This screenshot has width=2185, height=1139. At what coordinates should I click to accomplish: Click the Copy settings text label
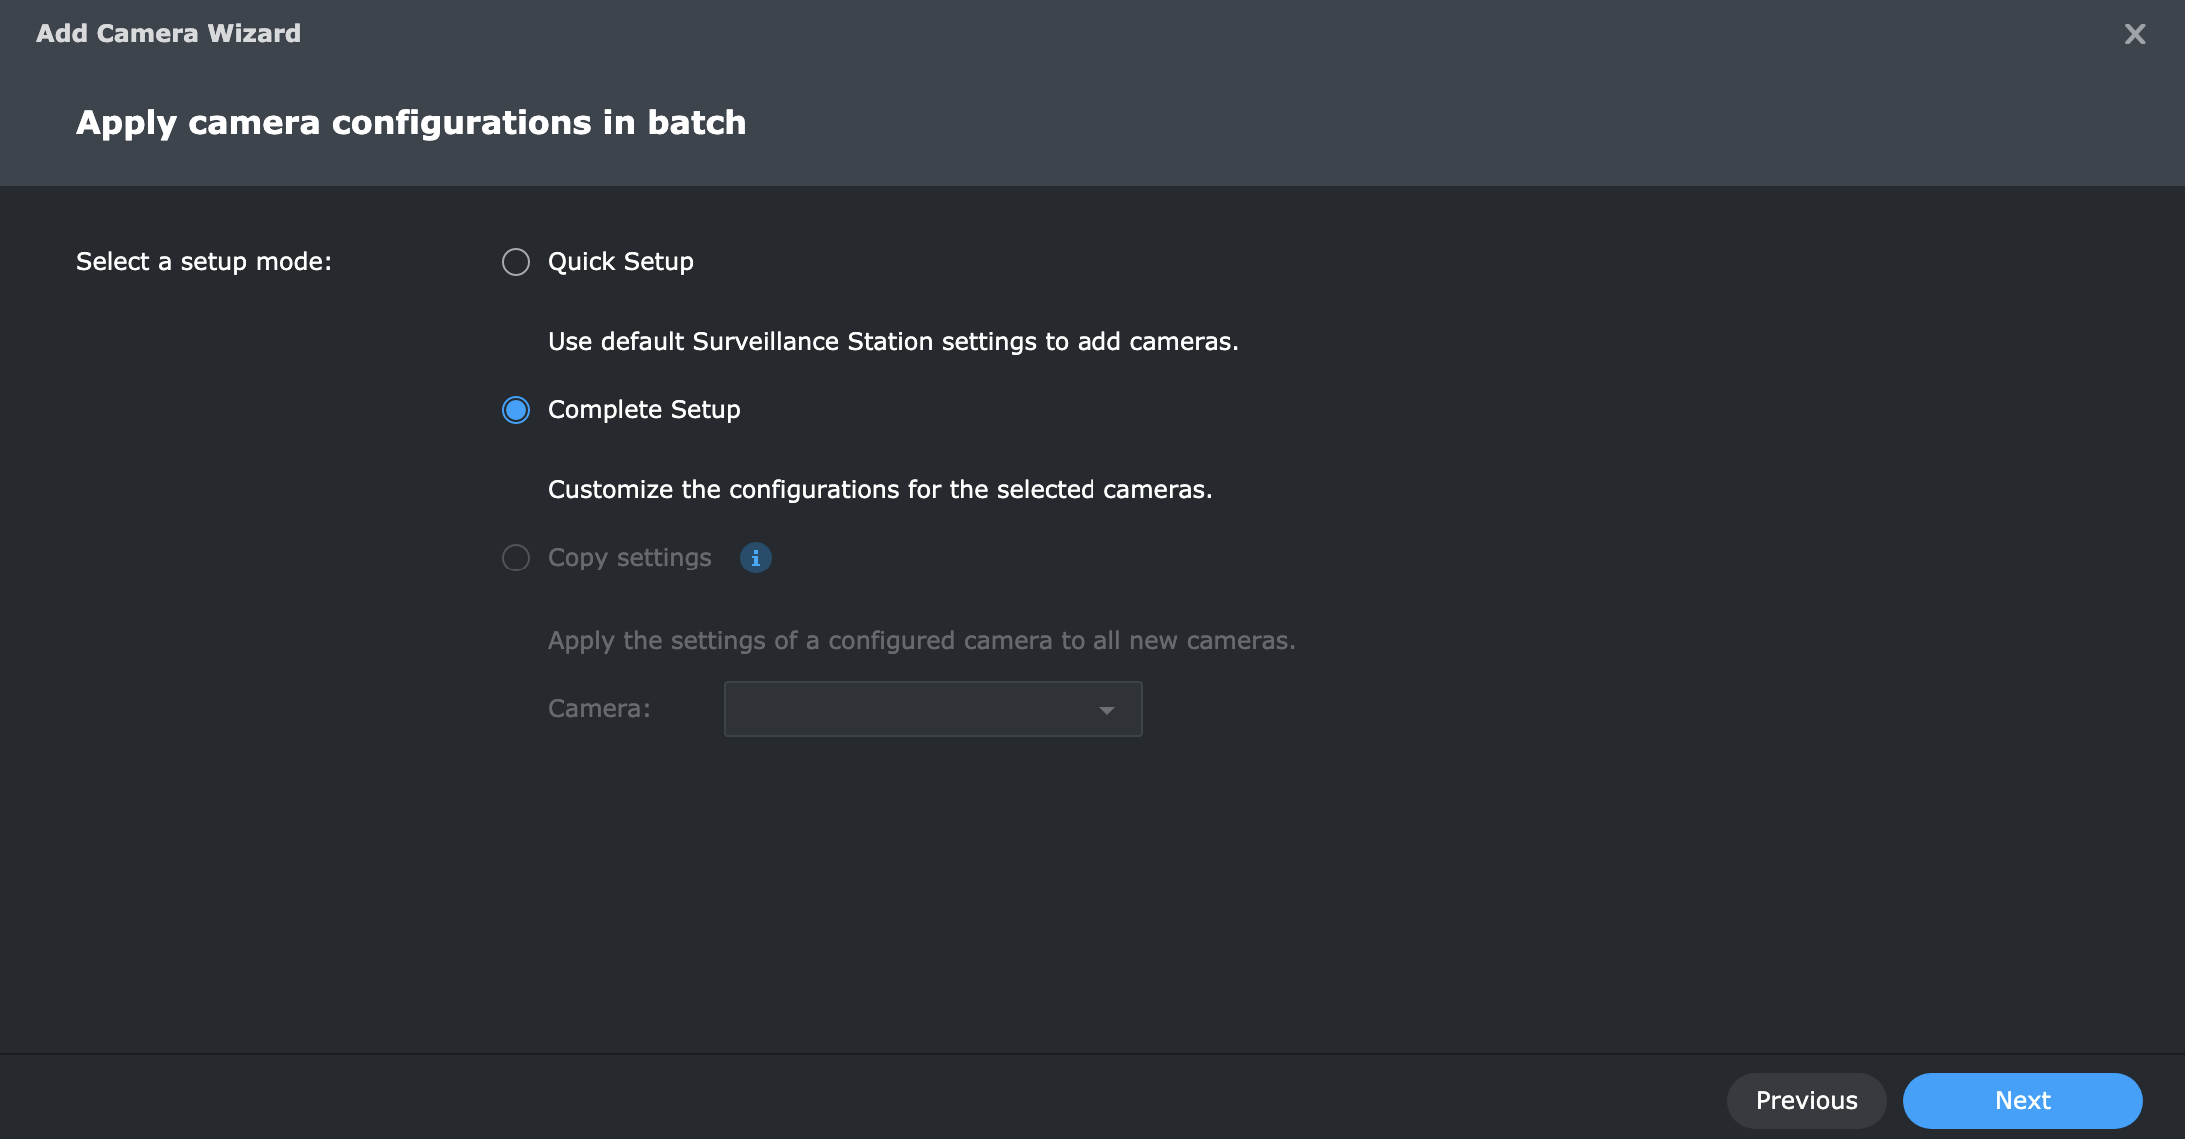pyautogui.click(x=629, y=558)
